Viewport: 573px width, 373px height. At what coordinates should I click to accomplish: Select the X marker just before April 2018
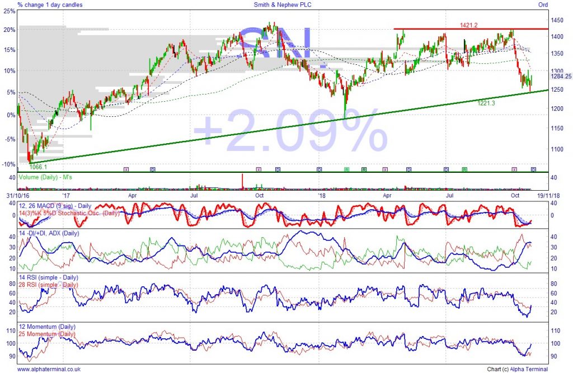click(385, 169)
